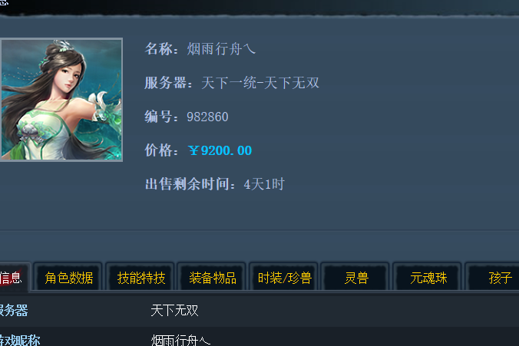
Task: Click the 游戏昵称 row label
Action: pyautogui.click(x=20, y=340)
